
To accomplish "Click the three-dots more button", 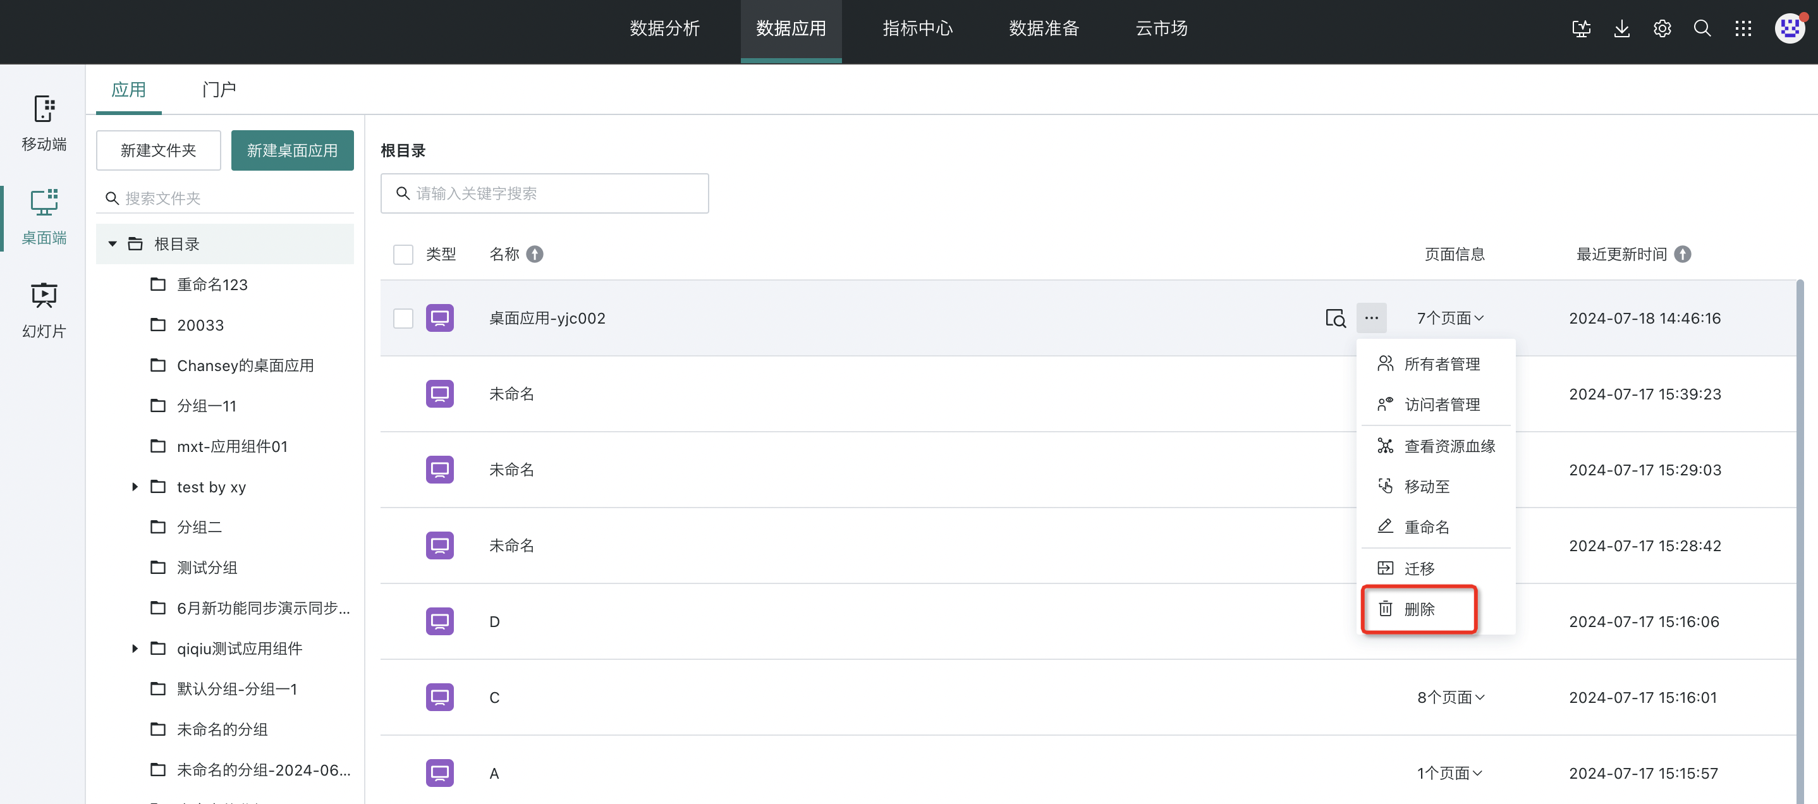I will click(1370, 319).
